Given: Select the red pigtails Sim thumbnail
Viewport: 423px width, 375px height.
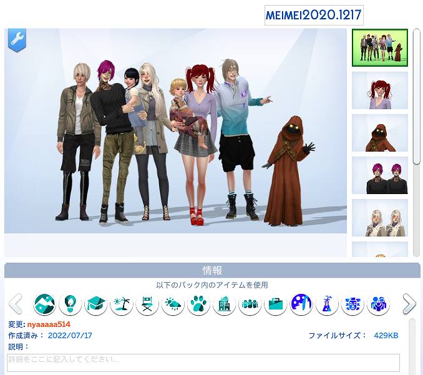Looking at the screenshot, I should coord(379,90).
